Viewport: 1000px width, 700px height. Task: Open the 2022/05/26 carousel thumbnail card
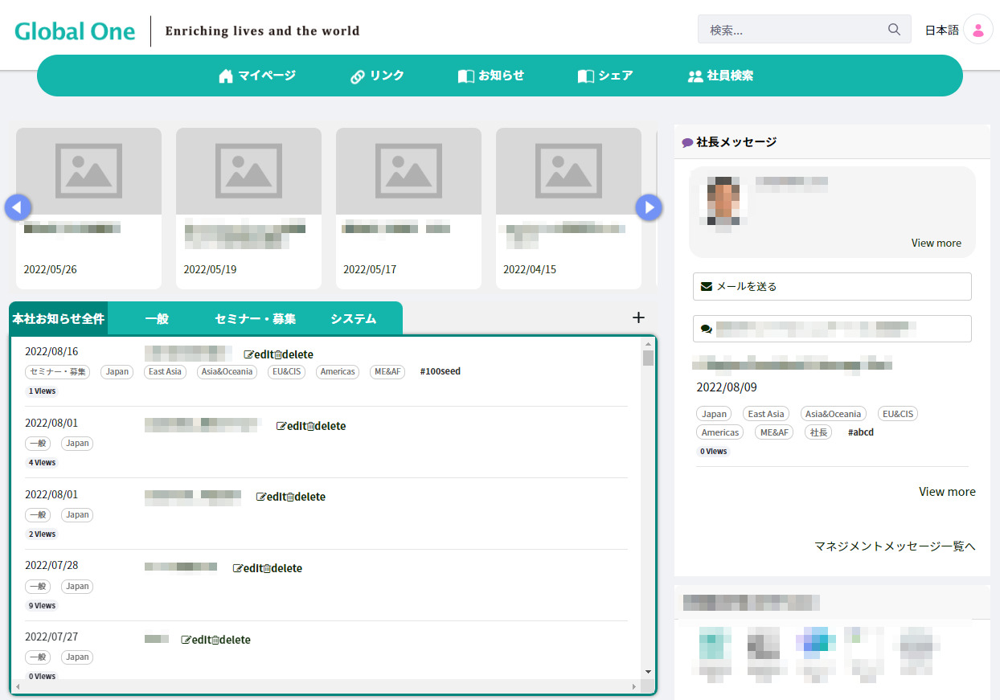pos(88,208)
